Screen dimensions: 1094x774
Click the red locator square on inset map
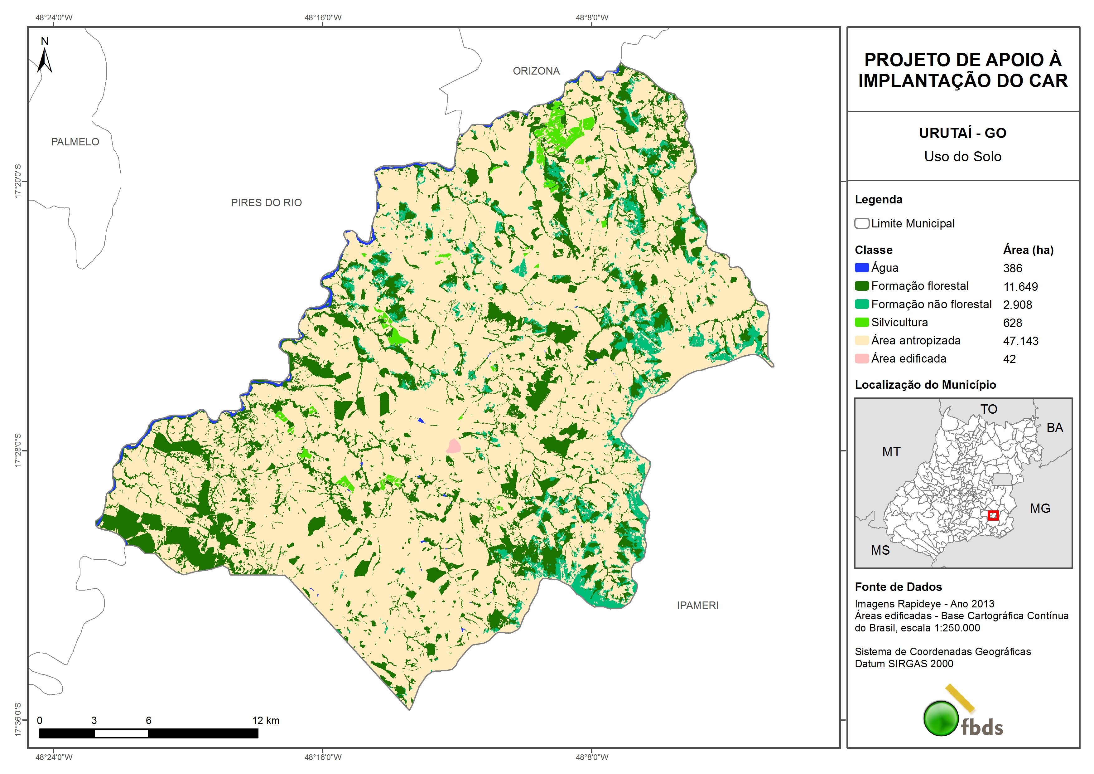(993, 515)
